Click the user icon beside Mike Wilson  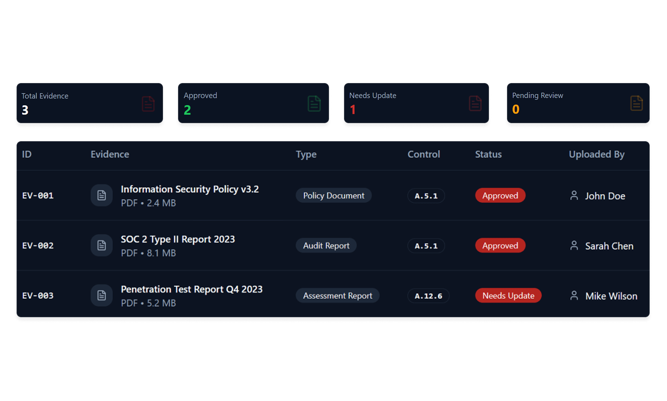point(574,295)
